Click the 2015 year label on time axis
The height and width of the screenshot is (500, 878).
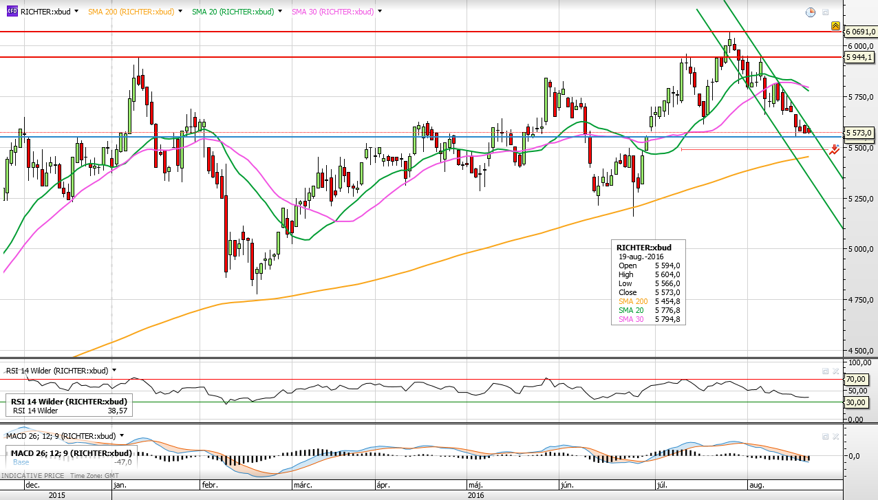(x=56, y=494)
